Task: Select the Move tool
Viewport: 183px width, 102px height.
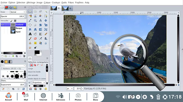Action: click(x=46, y=20)
